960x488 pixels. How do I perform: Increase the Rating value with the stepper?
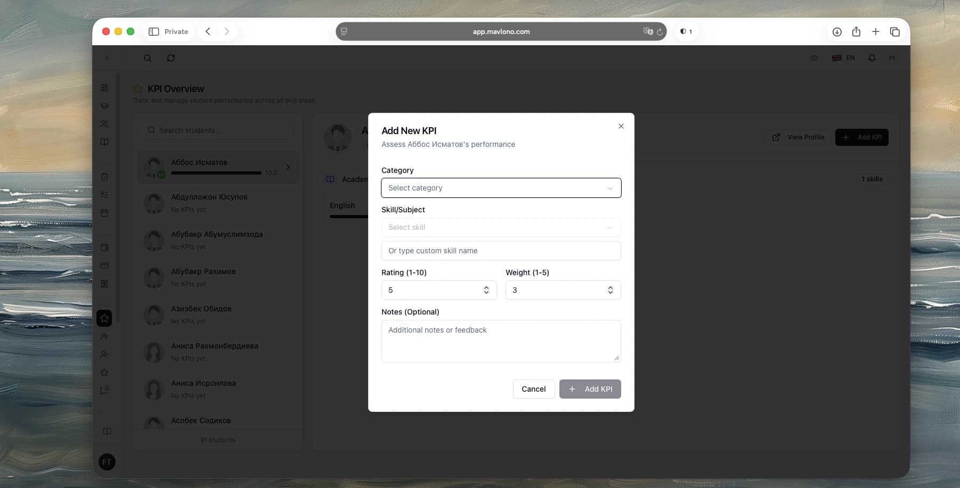coord(486,287)
